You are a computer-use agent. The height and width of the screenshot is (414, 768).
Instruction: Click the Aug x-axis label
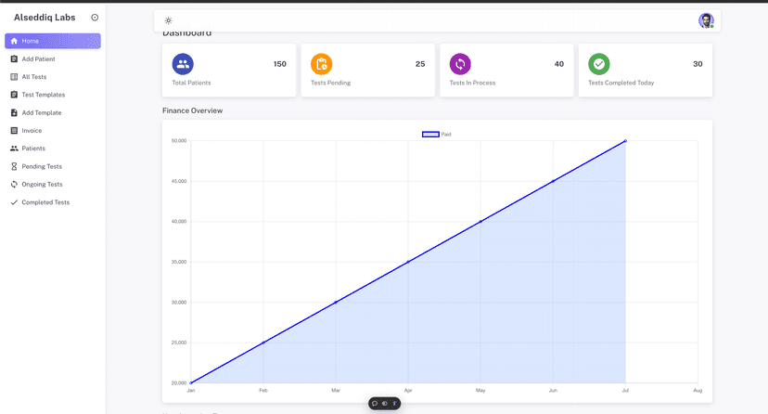pos(698,391)
